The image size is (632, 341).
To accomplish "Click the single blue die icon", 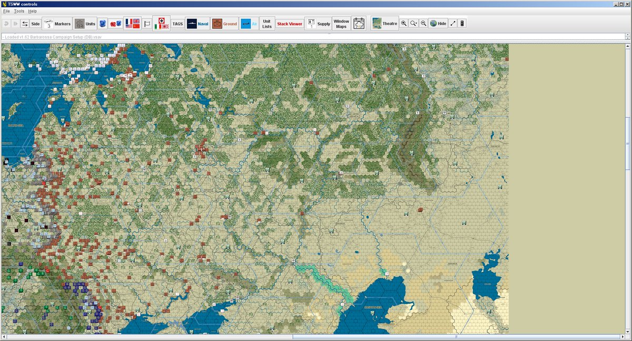I will [103, 24].
